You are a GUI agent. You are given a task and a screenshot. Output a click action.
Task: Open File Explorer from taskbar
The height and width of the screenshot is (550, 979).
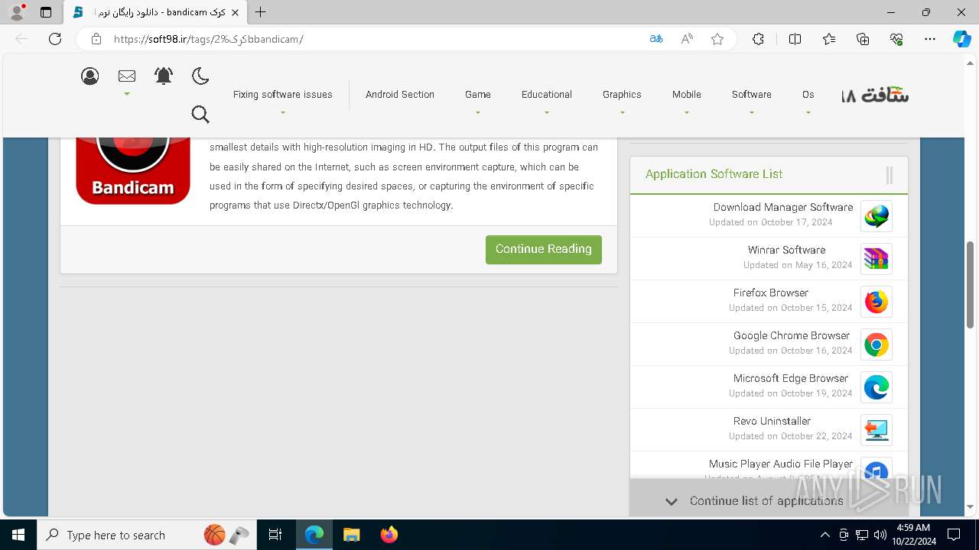(351, 535)
